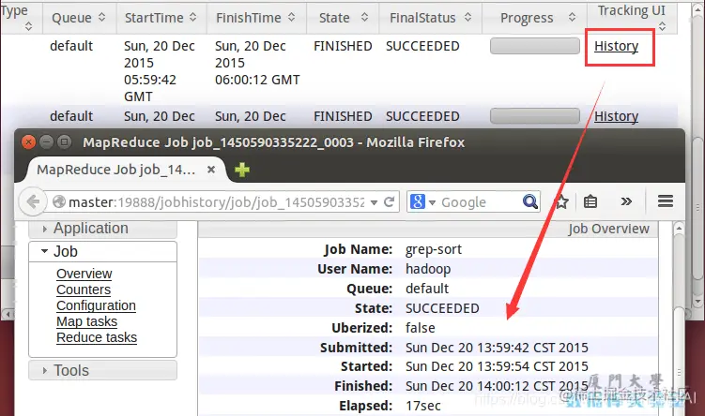Click the globe site identity icon

(x=59, y=202)
